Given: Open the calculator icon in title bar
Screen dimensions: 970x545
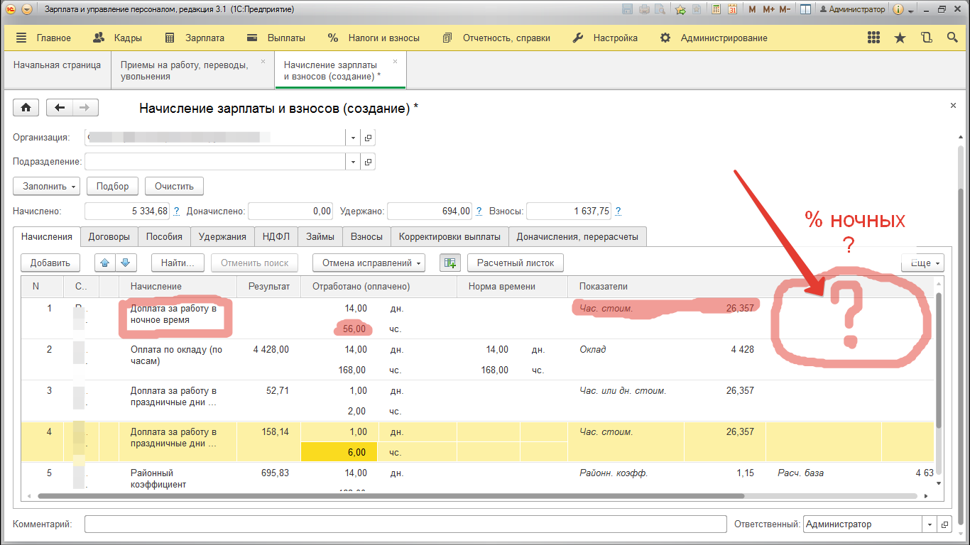Looking at the screenshot, I should (x=716, y=9).
